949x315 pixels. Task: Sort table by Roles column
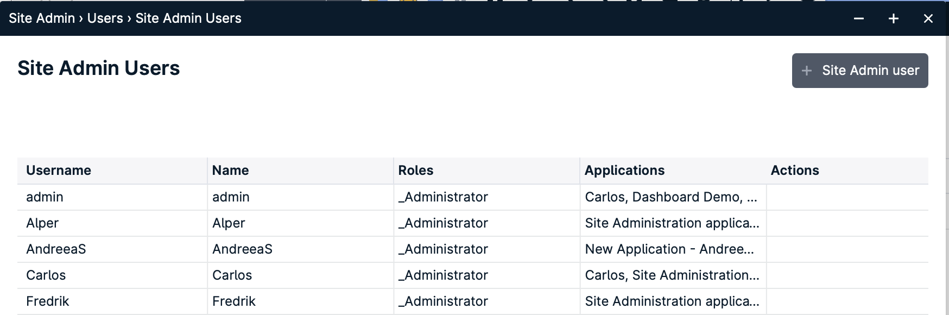pos(416,171)
